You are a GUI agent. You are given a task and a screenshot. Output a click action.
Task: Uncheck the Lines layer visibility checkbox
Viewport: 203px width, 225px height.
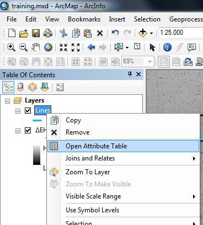[28, 110]
